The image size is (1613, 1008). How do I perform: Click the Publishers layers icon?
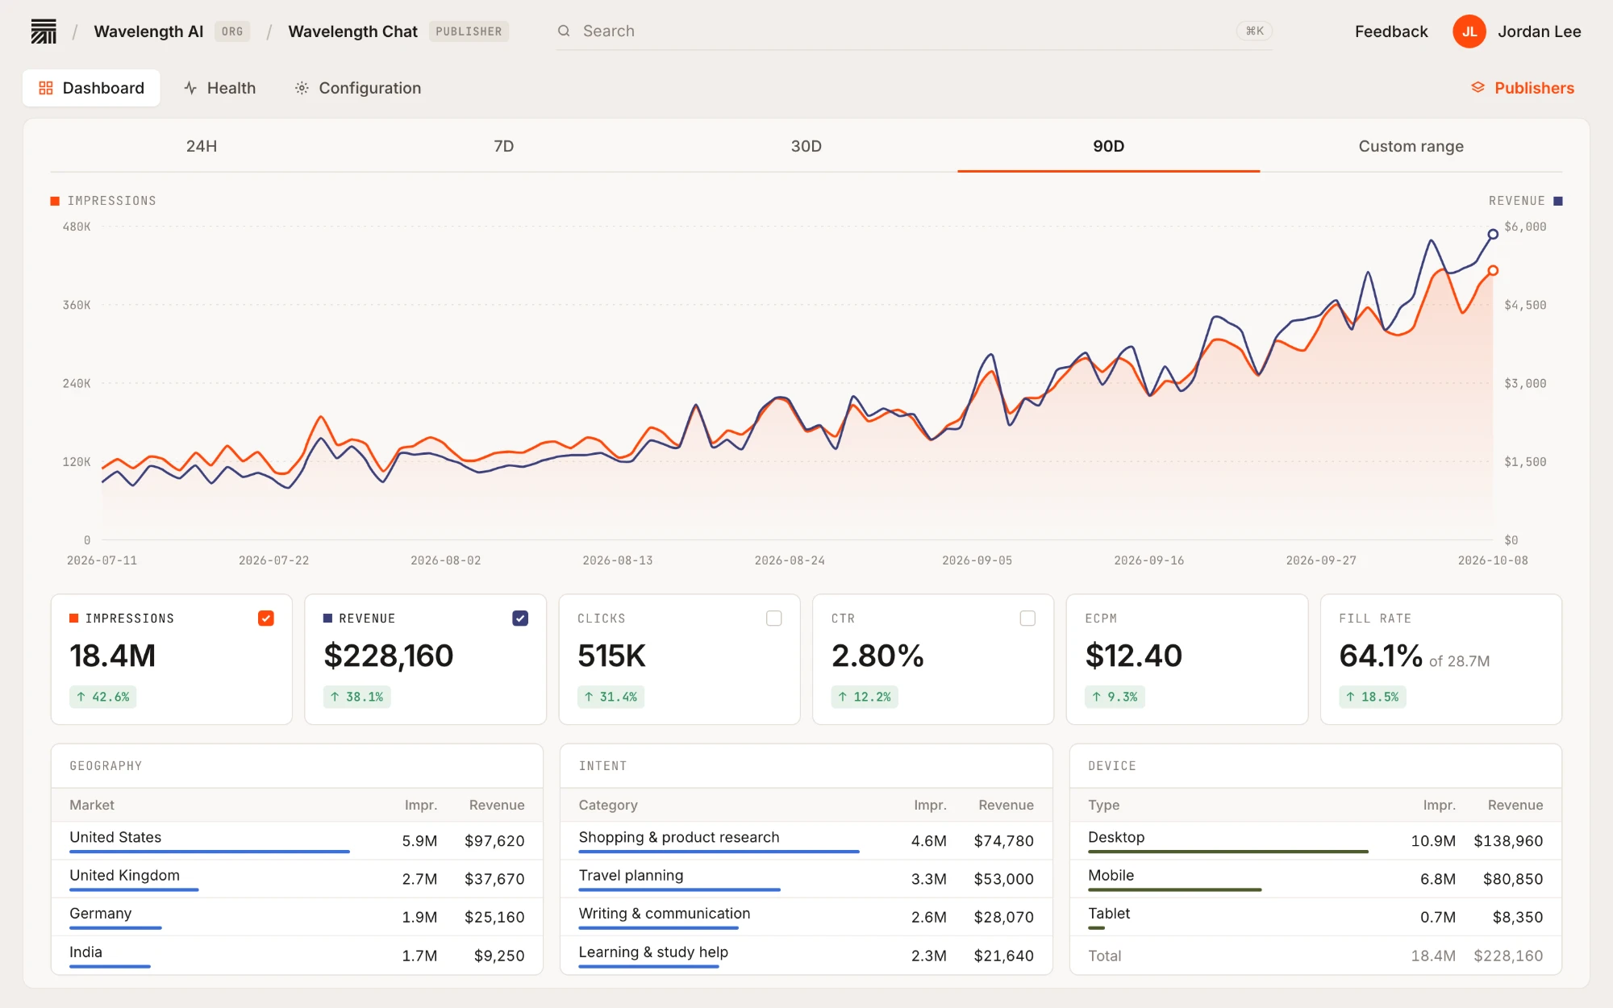click(x=1478, y=87)
